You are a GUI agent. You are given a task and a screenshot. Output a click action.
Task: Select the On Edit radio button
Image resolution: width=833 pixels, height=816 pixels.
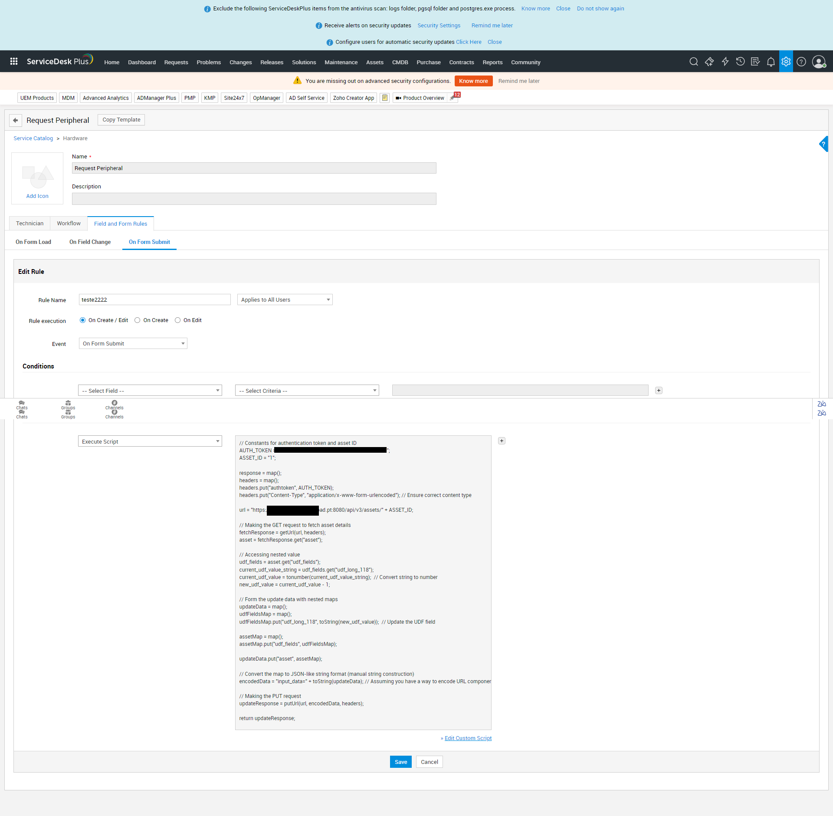point(177,320)
